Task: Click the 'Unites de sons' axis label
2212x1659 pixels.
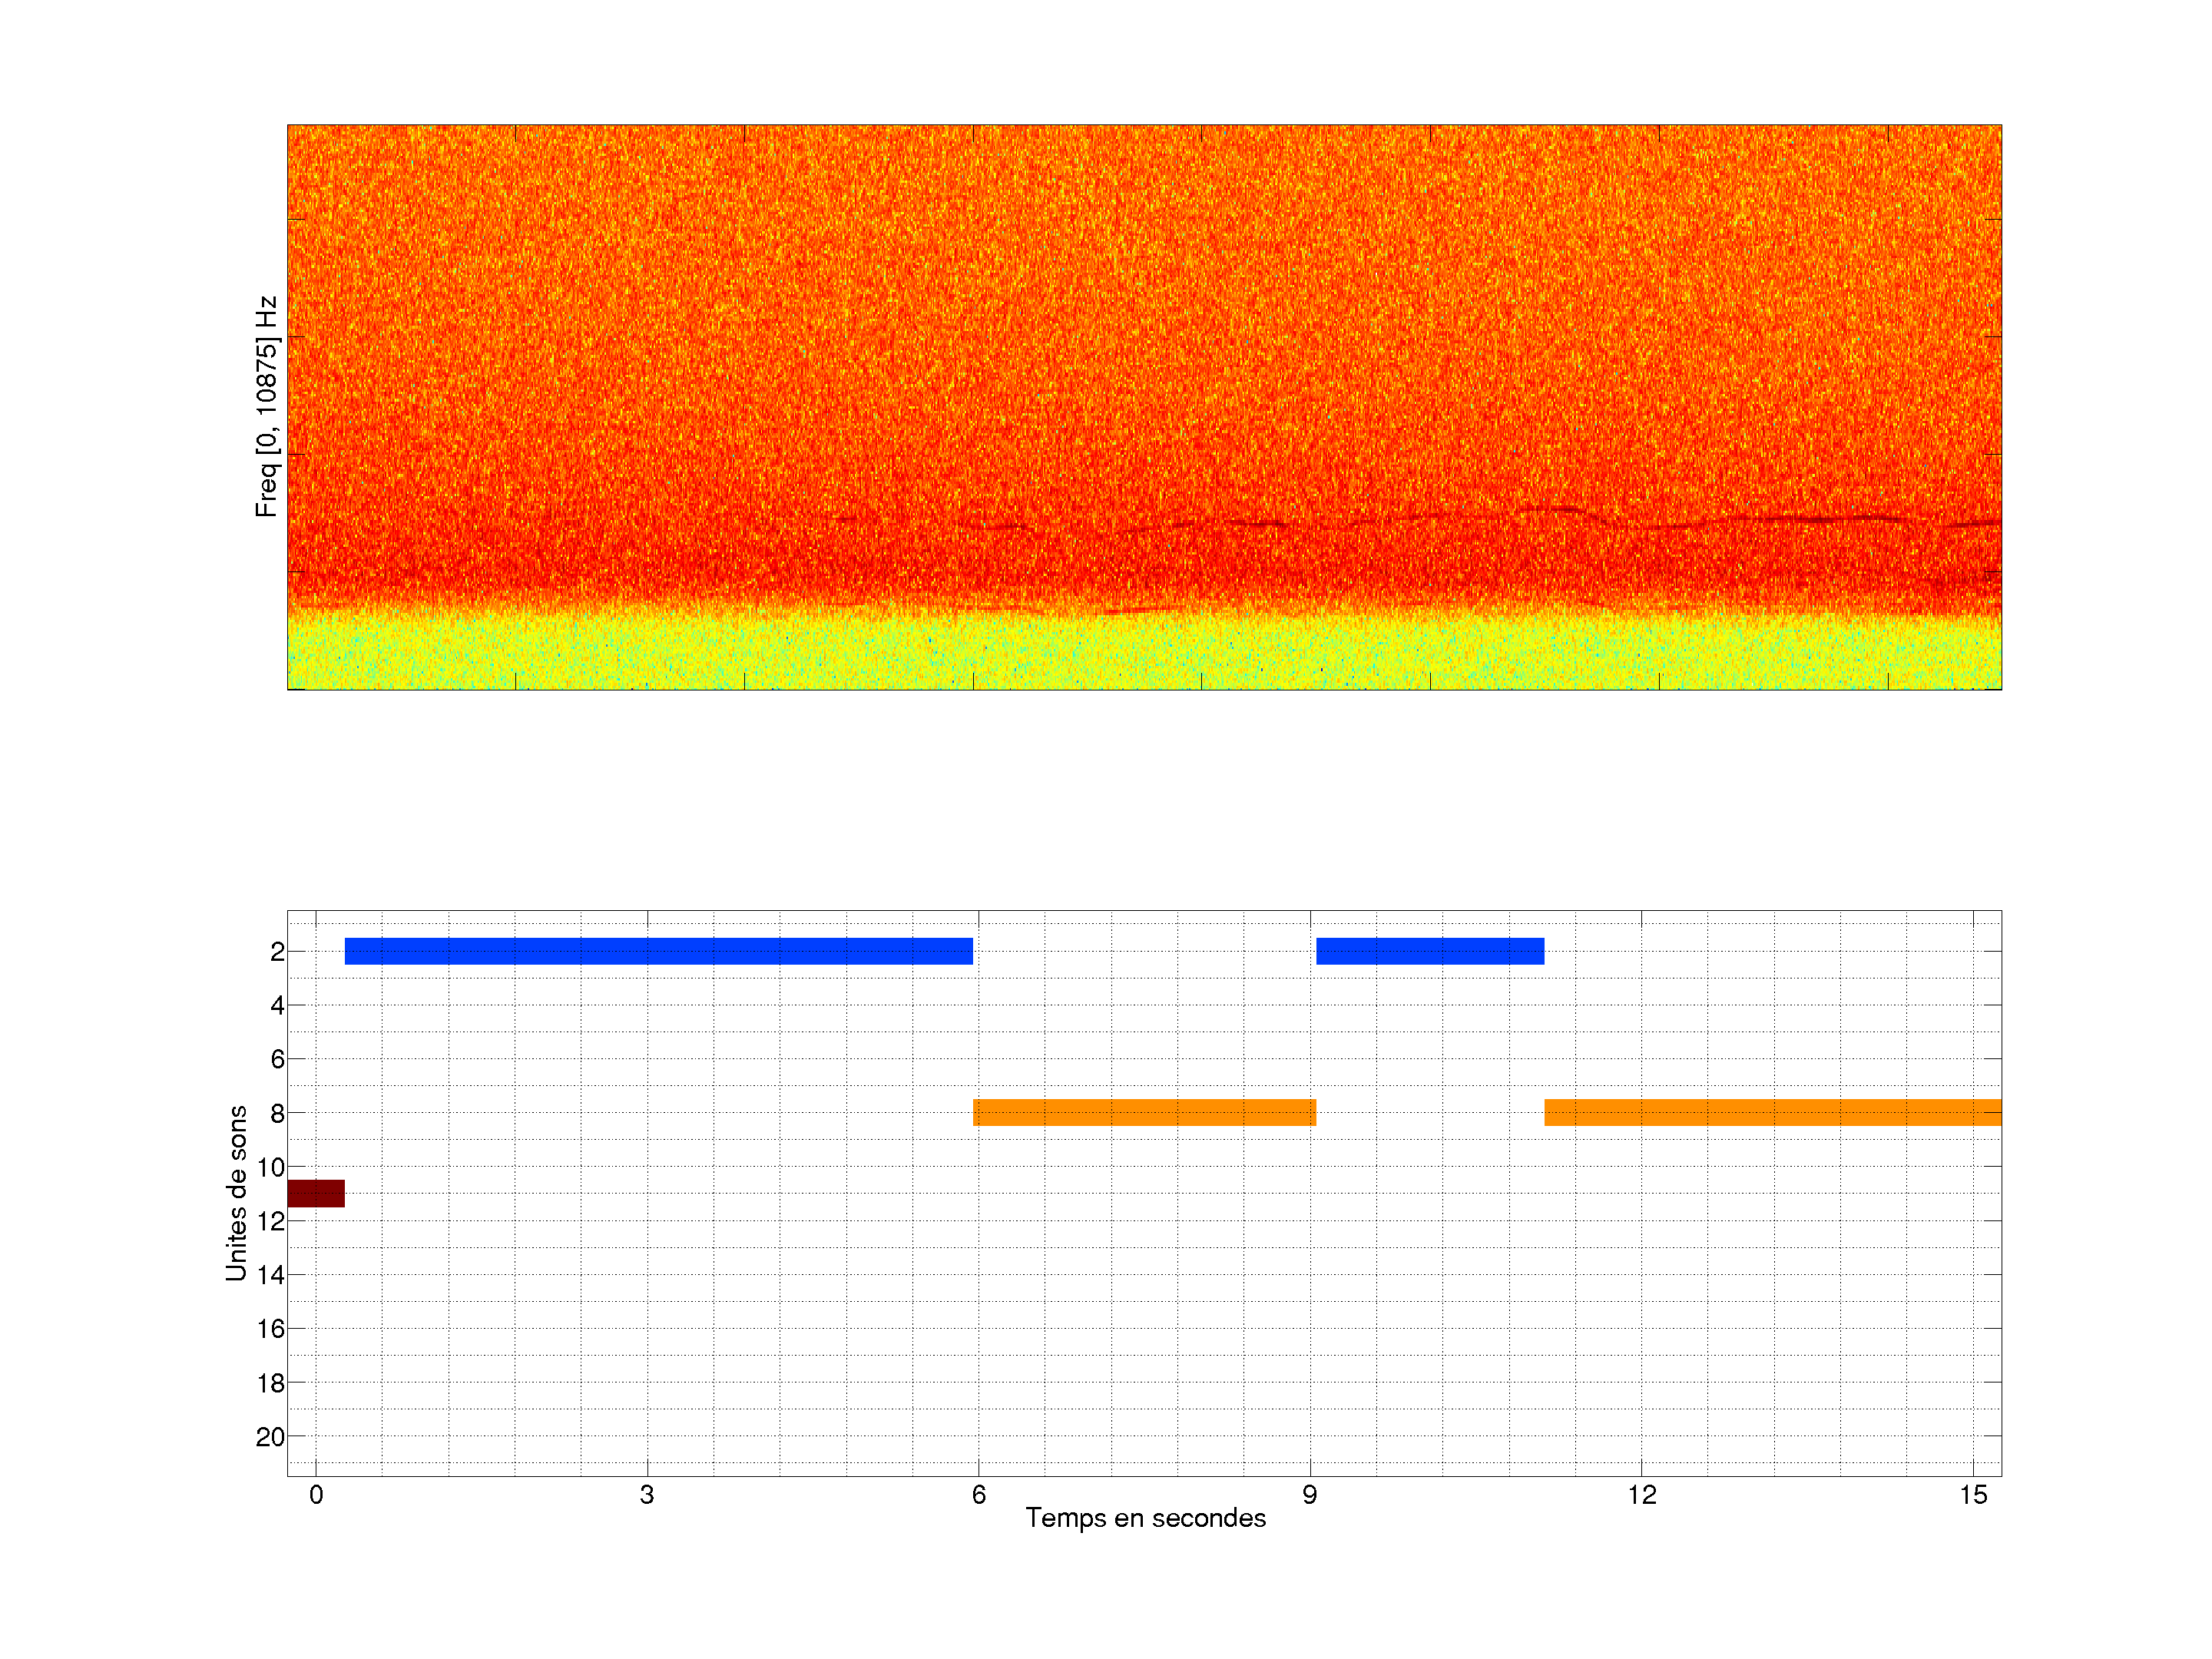Action: (x=236, y=1192)
